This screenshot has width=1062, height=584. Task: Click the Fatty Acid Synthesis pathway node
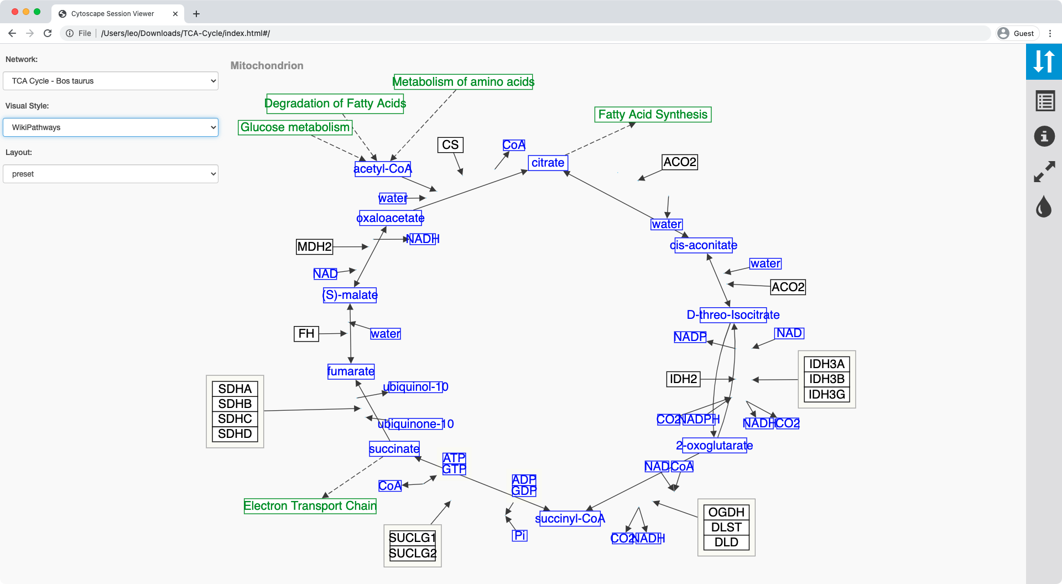pyautogui.click(x=653, y=115)
